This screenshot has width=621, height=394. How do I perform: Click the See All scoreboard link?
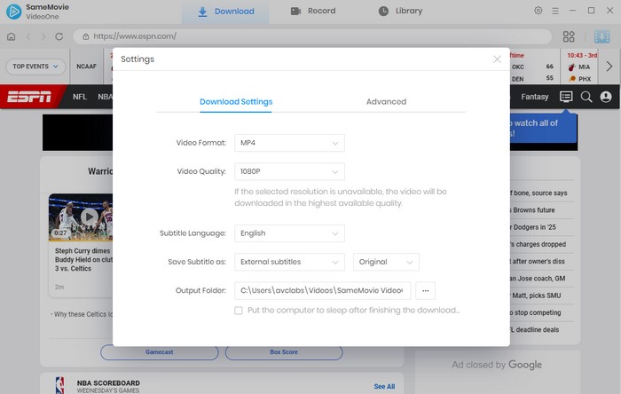384,387
